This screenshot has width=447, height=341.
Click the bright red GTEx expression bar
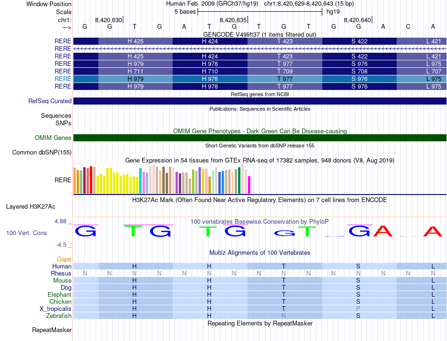tap(91, 180)
